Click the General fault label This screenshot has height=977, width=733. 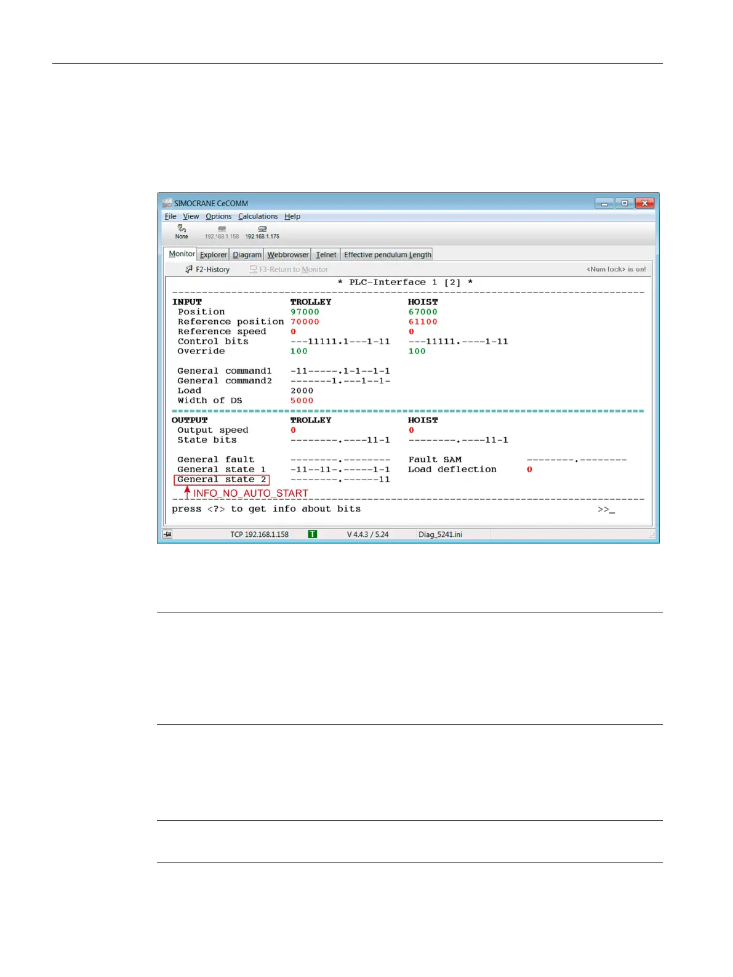point(215,460)
